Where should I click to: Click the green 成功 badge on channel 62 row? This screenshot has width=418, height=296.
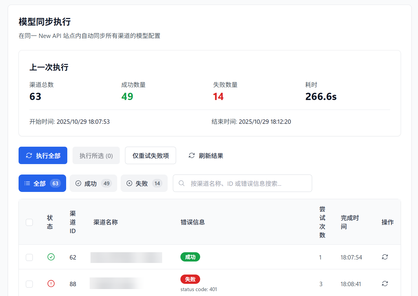(190, 257)
